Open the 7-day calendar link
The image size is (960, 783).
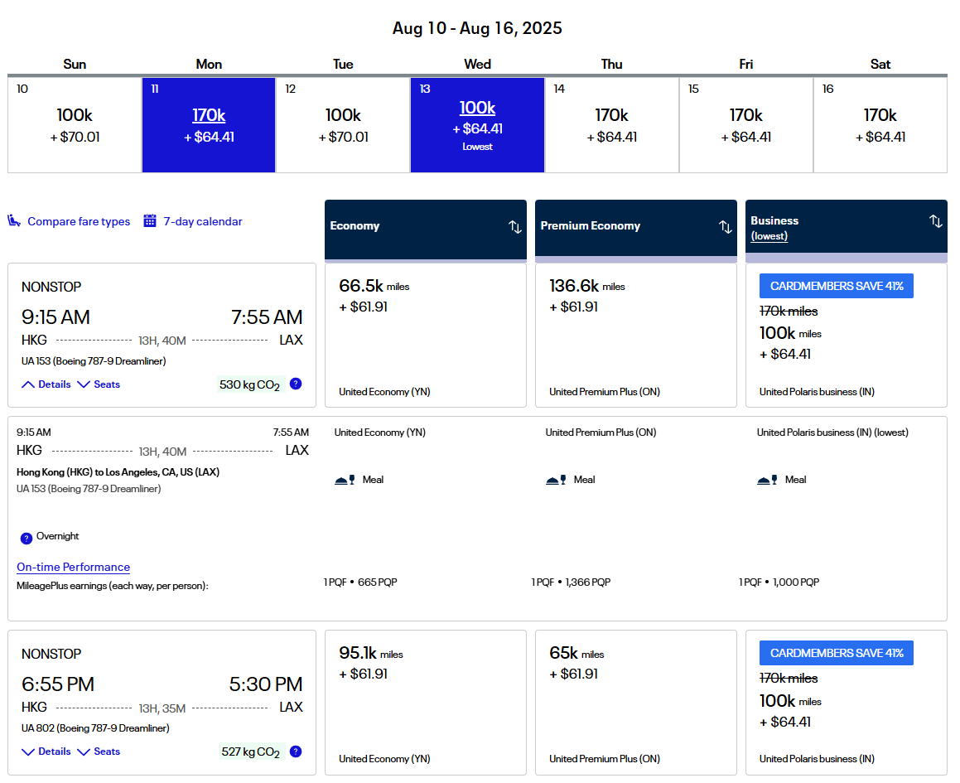[203, 221]
